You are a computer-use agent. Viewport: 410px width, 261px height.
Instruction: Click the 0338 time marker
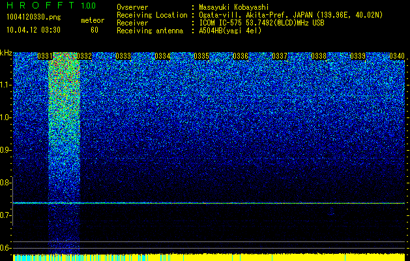[319, 56]
